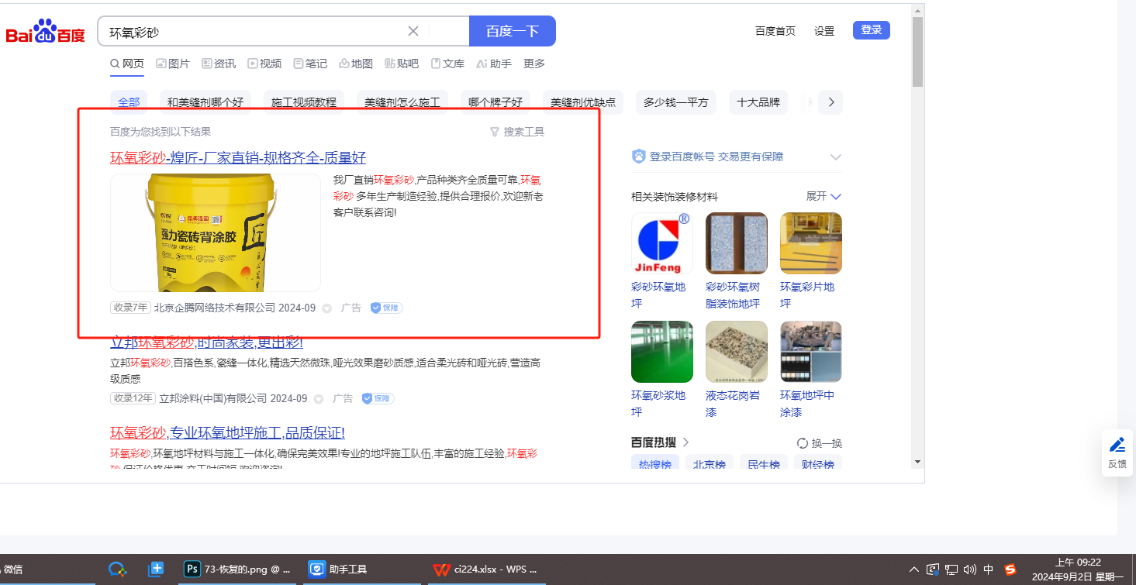
Task: Select the 网页 search tab
Action: (x=127, y=64)
